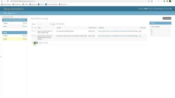Add a new User via Add link
The height and width of the screenshot is (98, 175).
(25, 26)
